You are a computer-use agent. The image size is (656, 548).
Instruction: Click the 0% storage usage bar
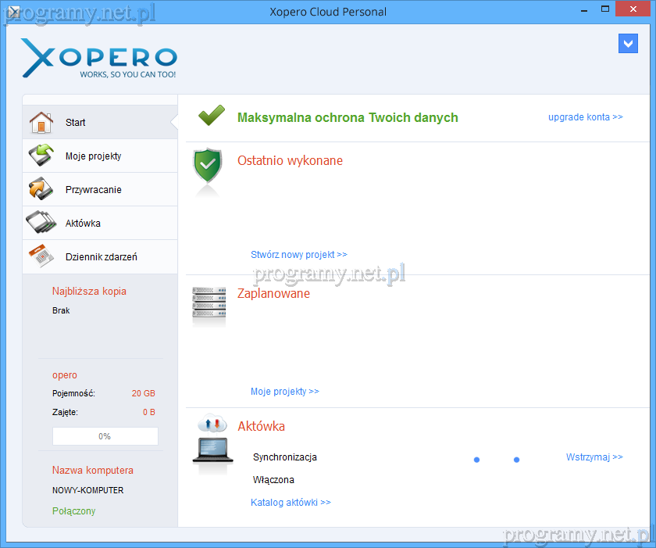(105, 436)
